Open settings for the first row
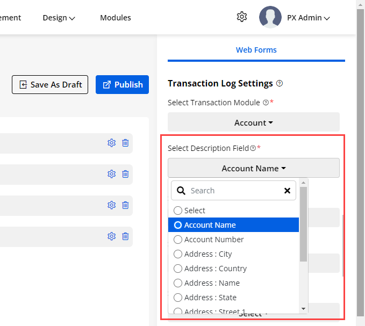Viewport: 365px width, 326px height. pos(112,143)
